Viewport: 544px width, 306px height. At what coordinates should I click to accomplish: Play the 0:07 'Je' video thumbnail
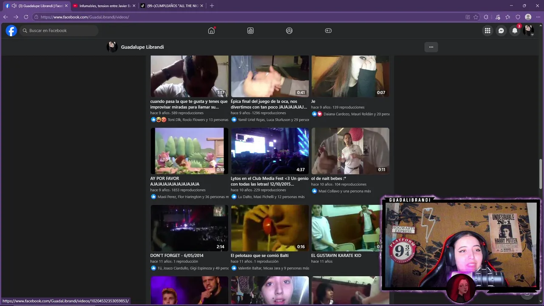point(350,76)
